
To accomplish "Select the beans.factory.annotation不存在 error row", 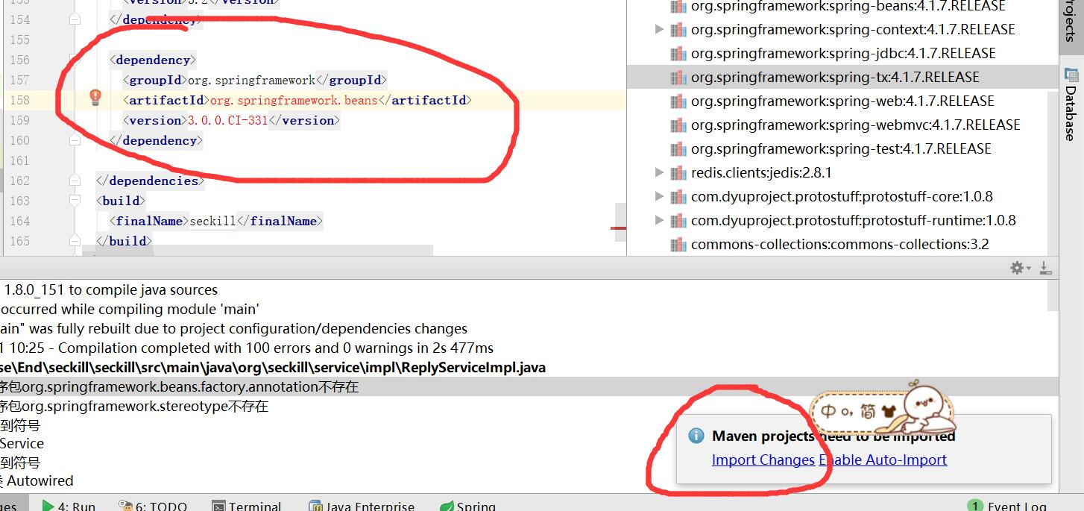I will tap(529, 386).
